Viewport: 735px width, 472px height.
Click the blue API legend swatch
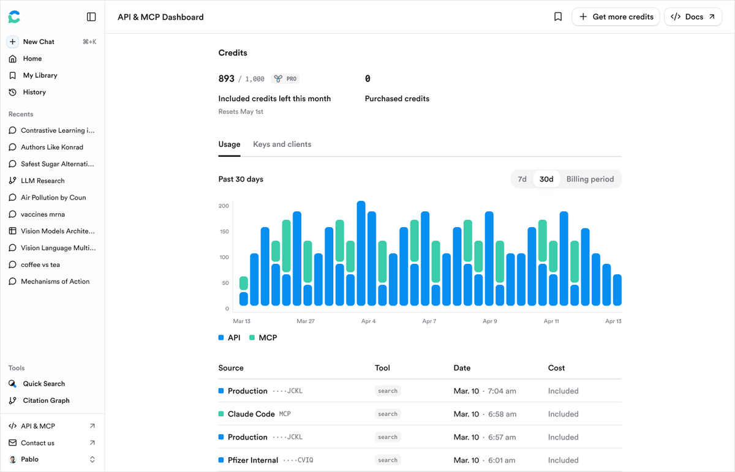[221, 338]
